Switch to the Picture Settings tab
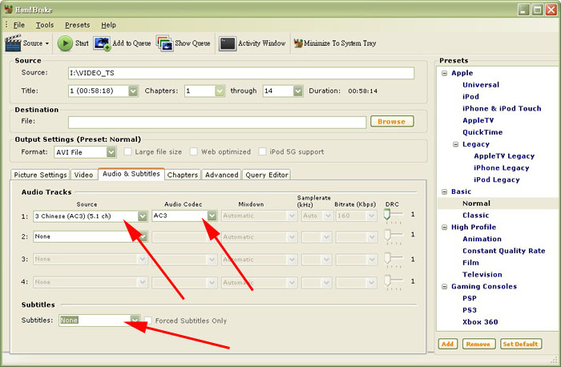Image resolution: width=561 pixels, height=367 pixels. [40, 175]
